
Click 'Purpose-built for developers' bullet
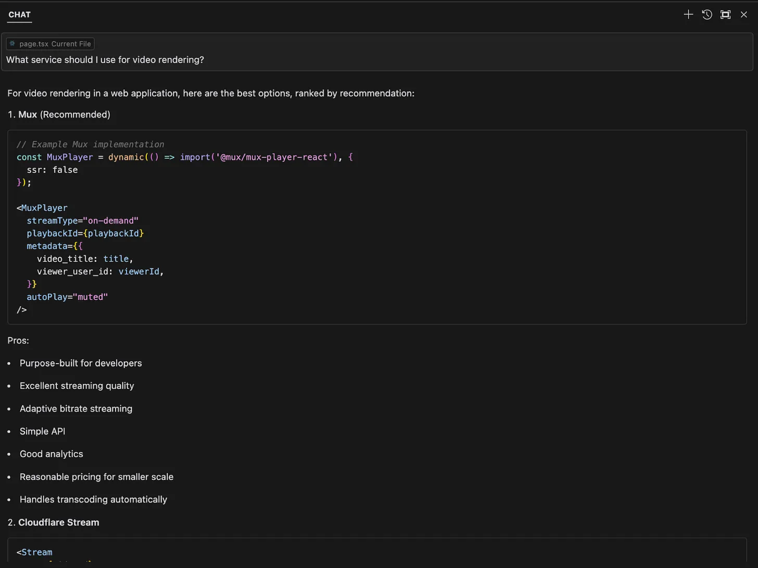(81, 363)
